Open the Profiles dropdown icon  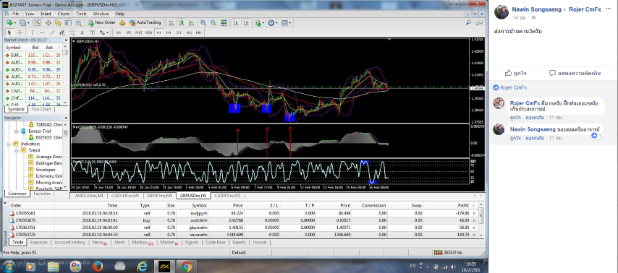point(25,23)
